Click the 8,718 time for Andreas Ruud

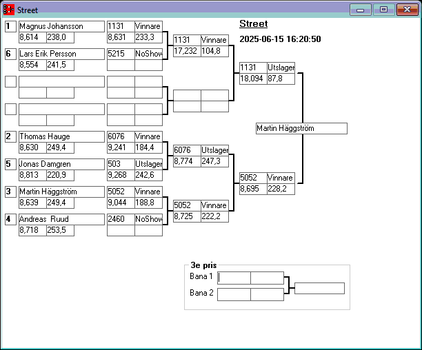click(32, 230)
